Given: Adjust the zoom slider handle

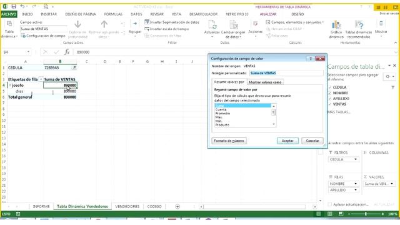Looking at the screenshot, I should click(x=366, y=214).
